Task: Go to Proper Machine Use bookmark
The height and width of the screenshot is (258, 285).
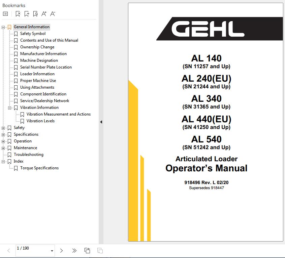Action: tap(38, 81)
